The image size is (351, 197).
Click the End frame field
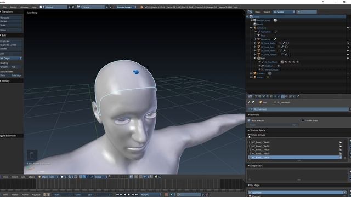84,195
